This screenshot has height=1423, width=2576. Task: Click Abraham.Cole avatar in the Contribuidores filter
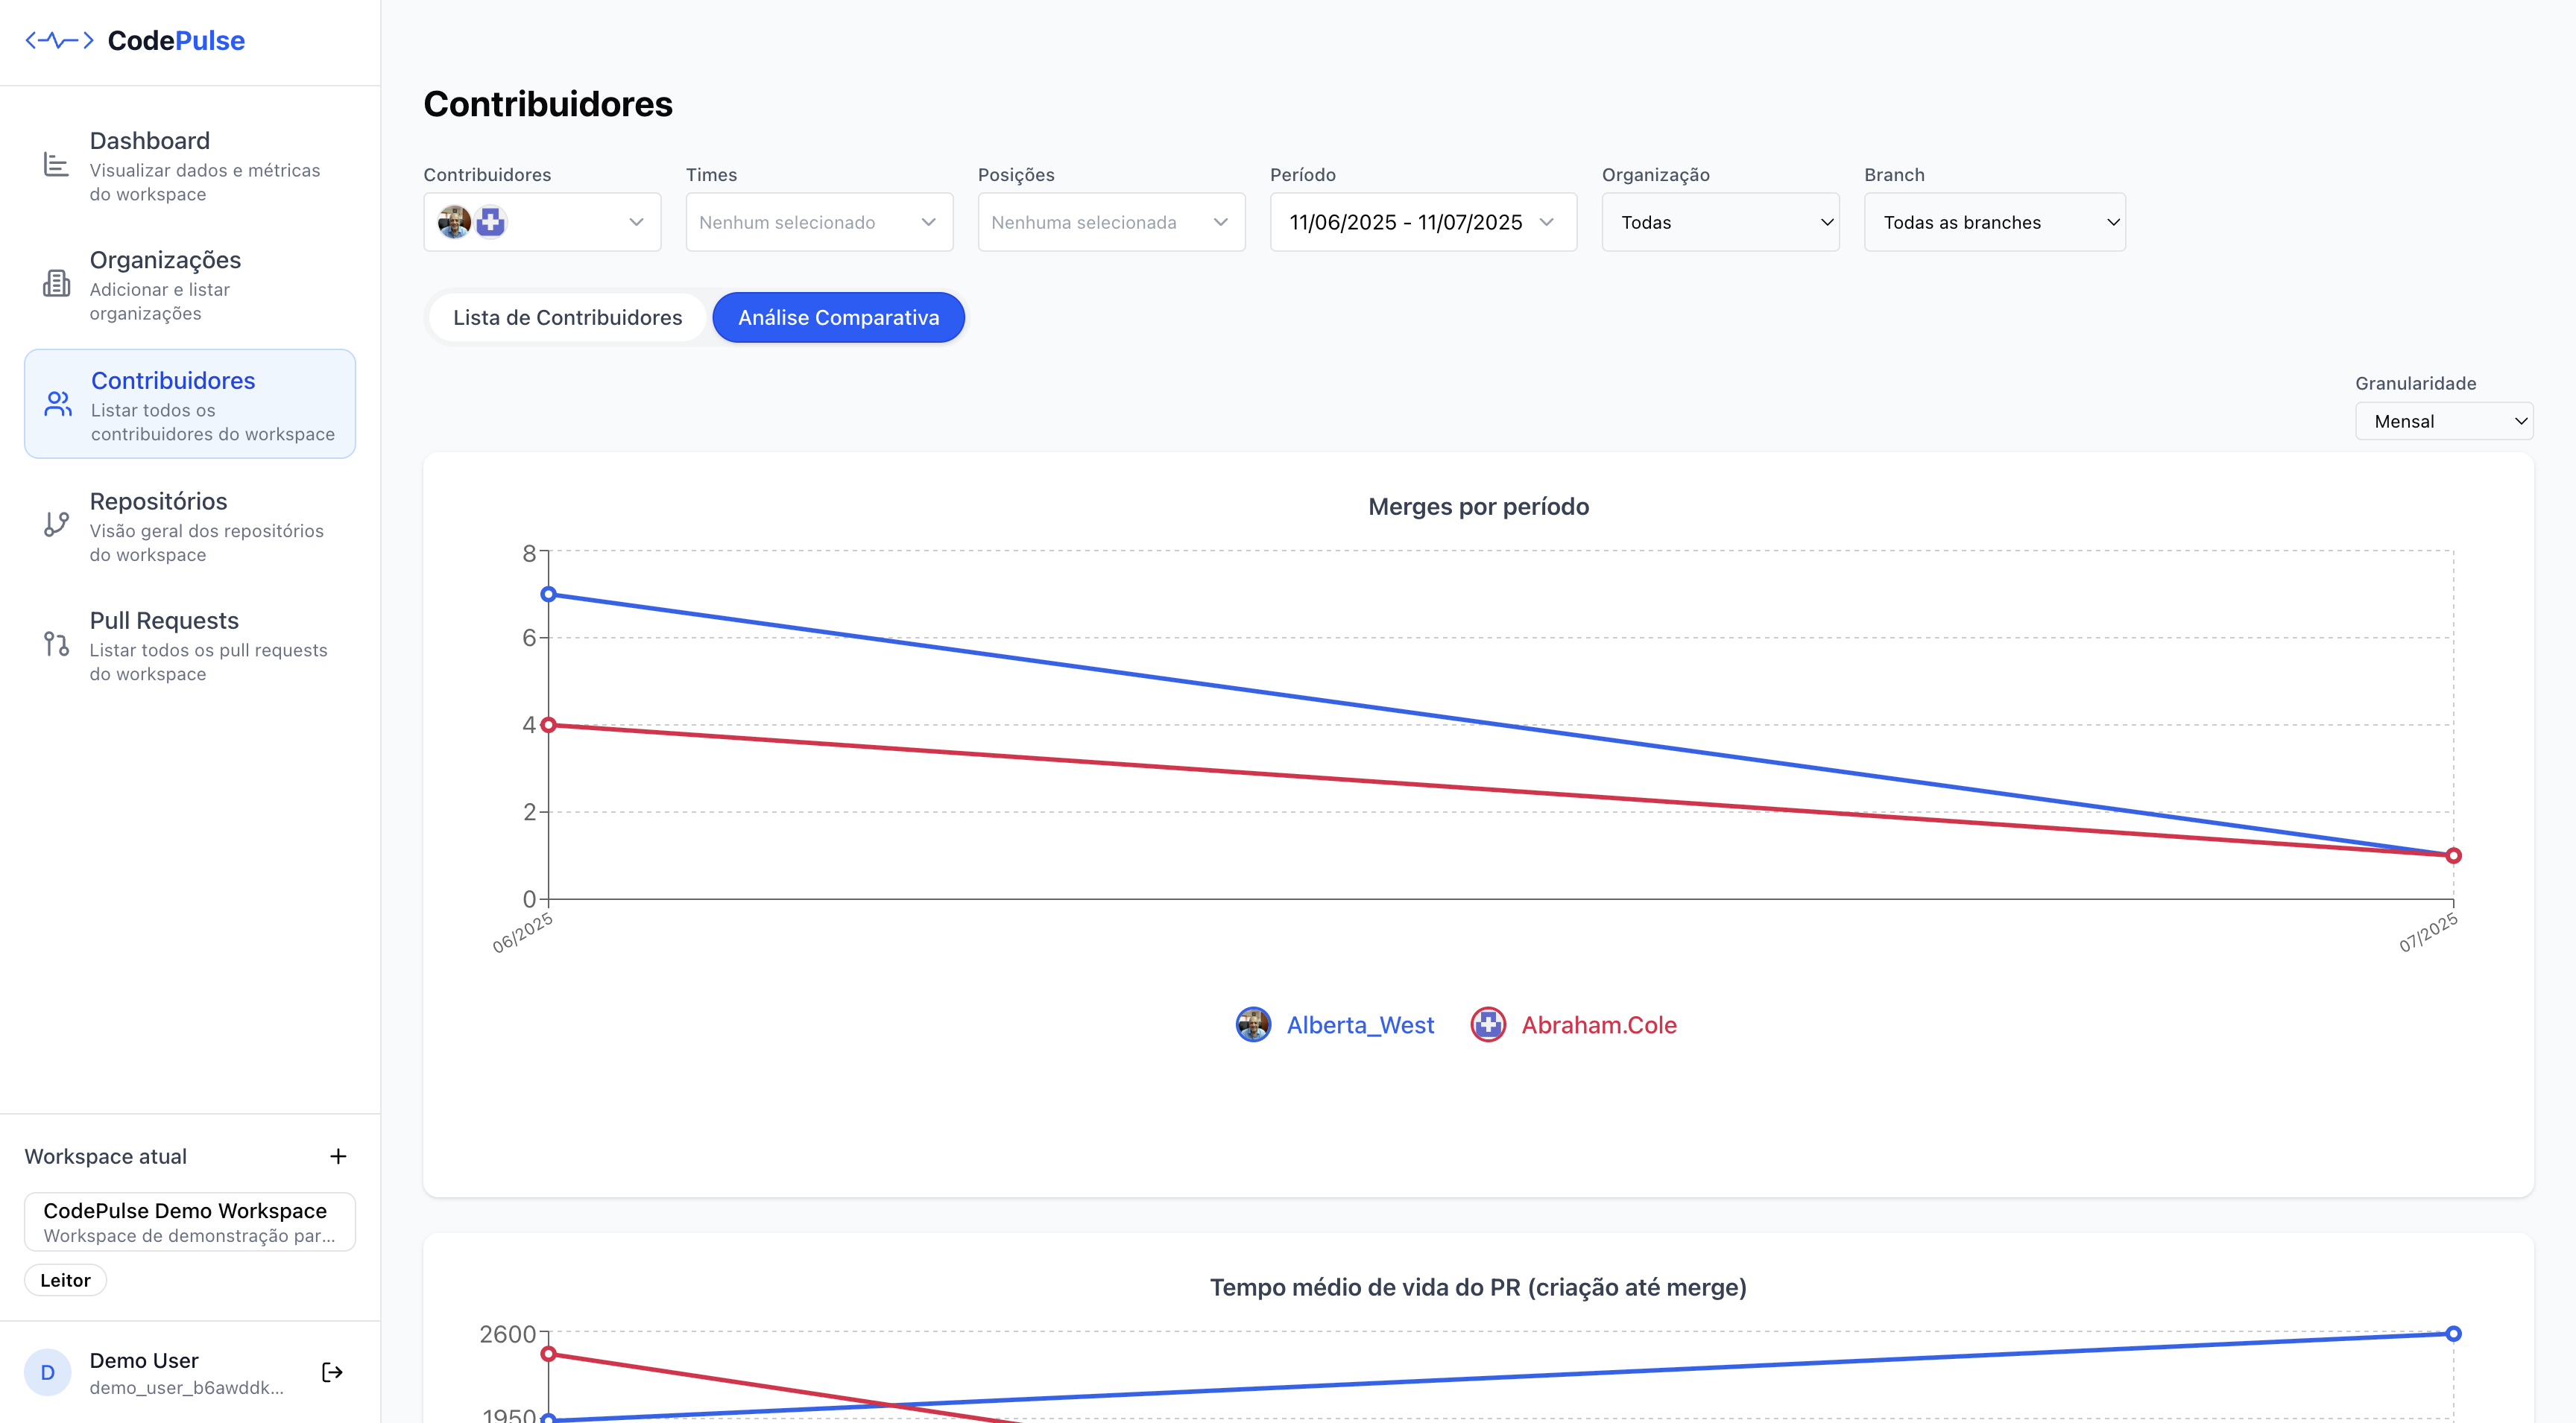[490, 222]
